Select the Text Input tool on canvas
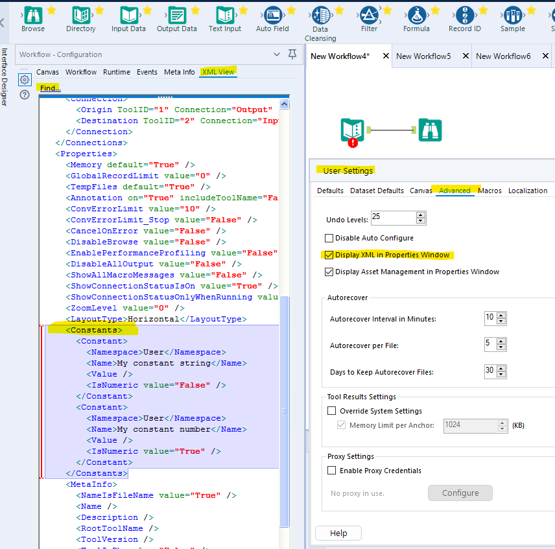 point(352,130)
